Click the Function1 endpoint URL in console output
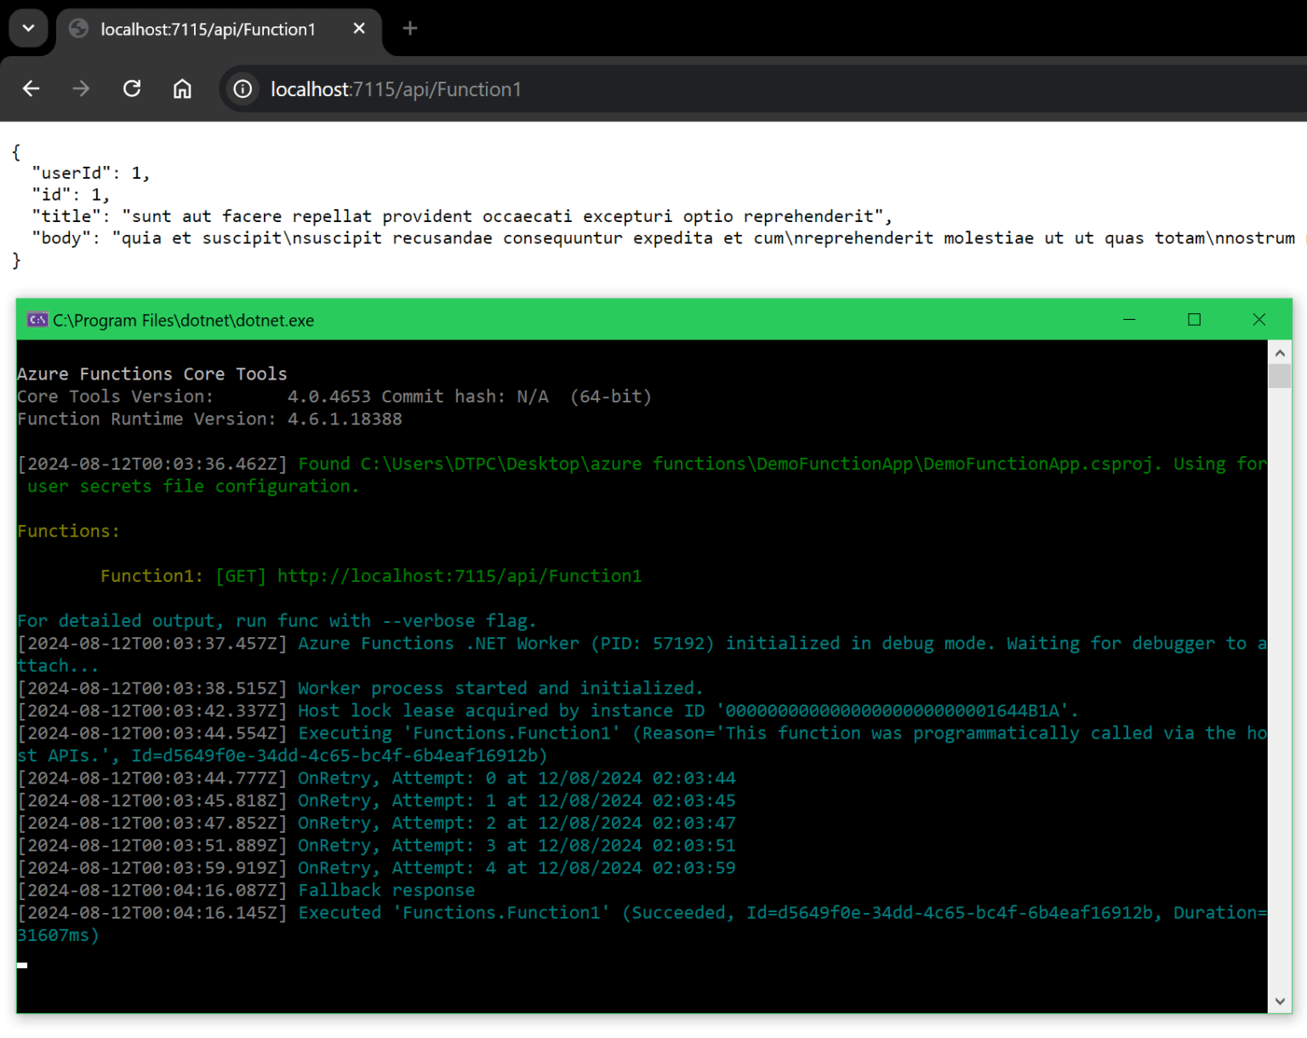Image resolution: width=1307 pixels, height=1038 pixels. [x=459, y=575]
